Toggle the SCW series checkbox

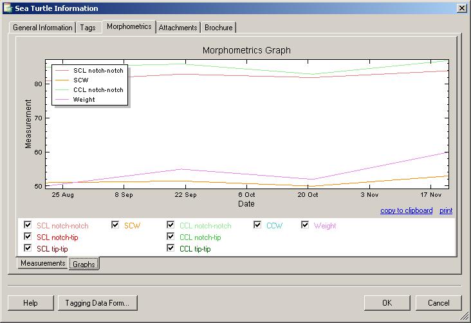click(x=115, y=225)
